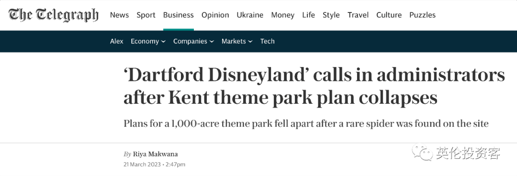Open author Riya Makwana's profile link
517x176 pixels.
pos(155,154)
